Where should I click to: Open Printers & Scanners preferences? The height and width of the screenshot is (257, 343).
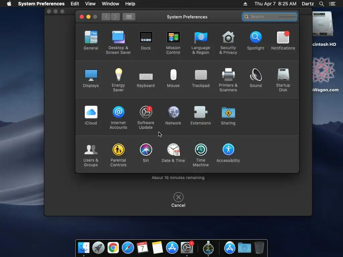click(x=228, y=80)
